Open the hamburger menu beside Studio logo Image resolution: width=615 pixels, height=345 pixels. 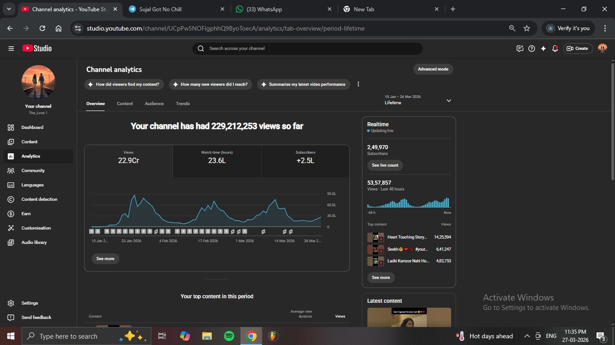click(x=11, y=49)
